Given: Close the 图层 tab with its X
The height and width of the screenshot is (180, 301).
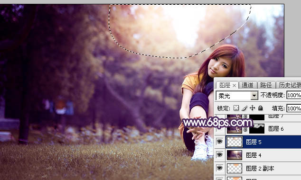Looking at the screenshot, I should pos(235,86).
